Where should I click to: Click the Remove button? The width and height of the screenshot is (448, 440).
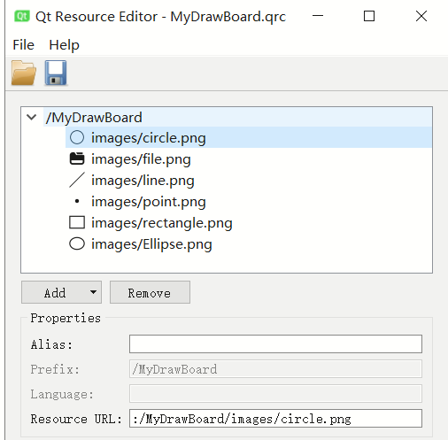(x=150, y=292)
